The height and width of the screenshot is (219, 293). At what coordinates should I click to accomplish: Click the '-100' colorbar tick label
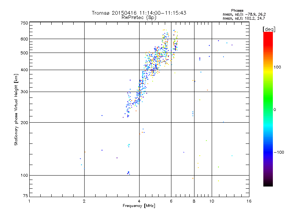279,152
